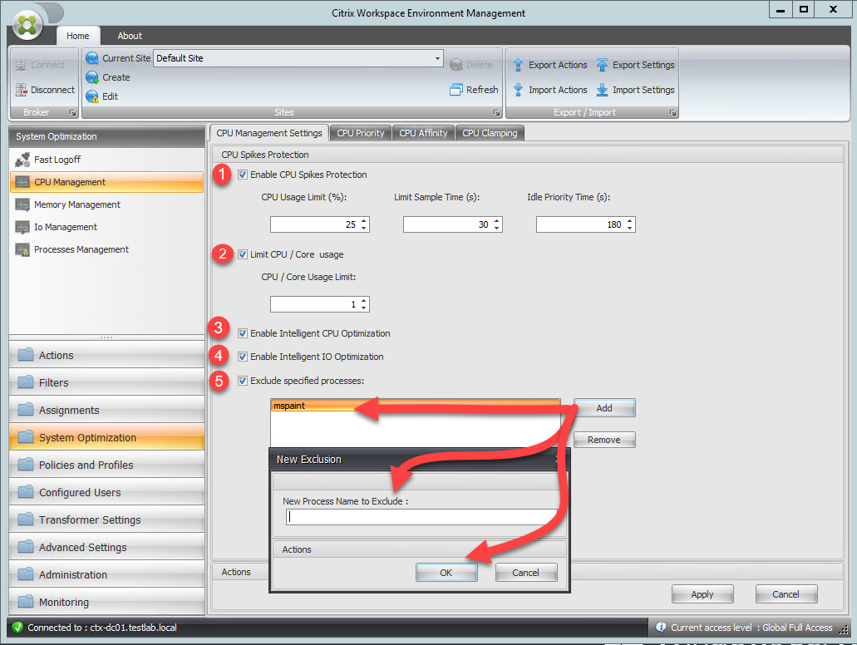The image size is (857, 645).
Task: Click the Disconnect broker icon
Action: tap(22, 90)
